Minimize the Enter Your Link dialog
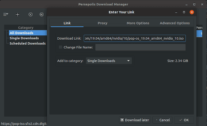 pos(176,13)
